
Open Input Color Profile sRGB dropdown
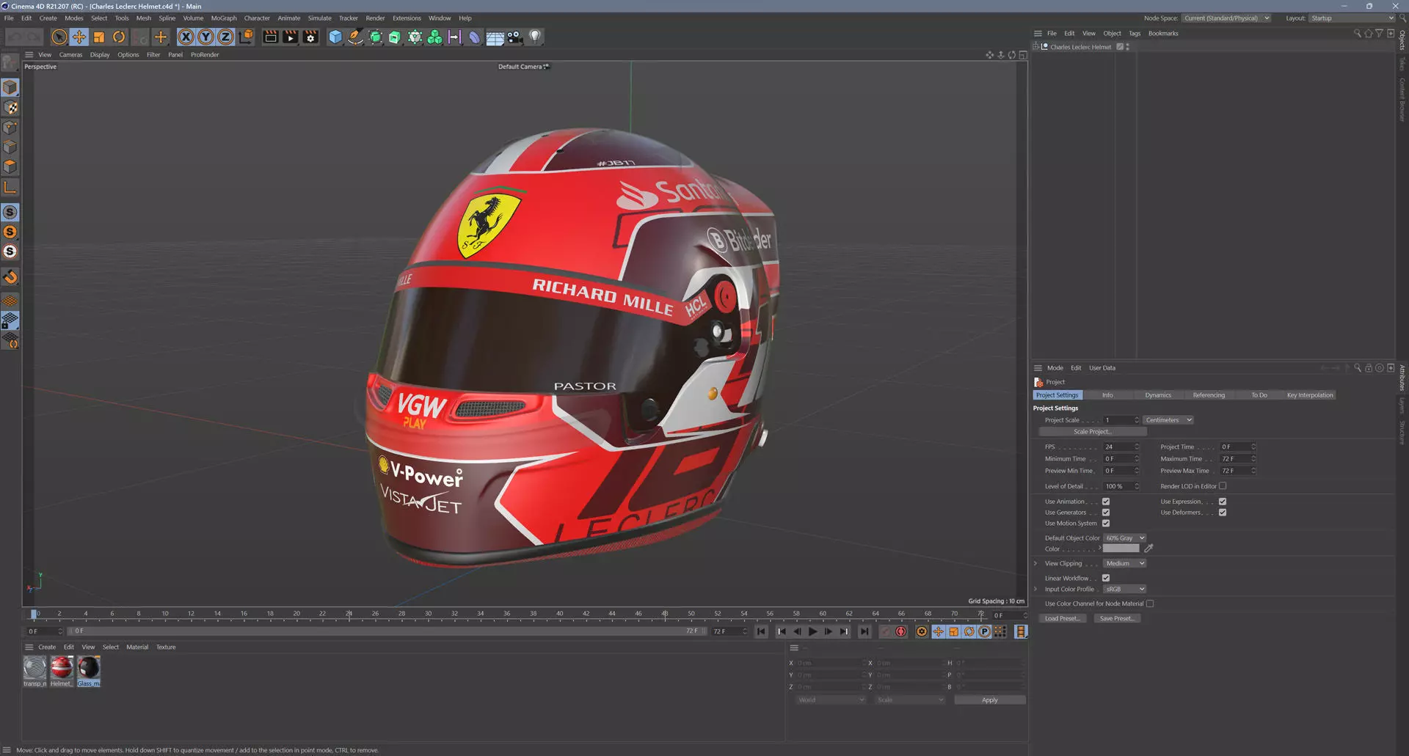tap(1124, 589)
